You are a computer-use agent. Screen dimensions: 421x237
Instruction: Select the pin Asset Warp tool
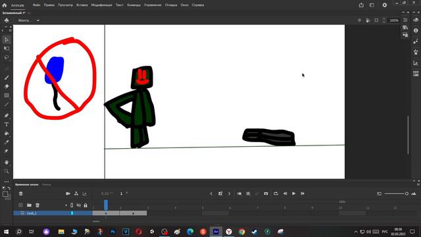7,151
